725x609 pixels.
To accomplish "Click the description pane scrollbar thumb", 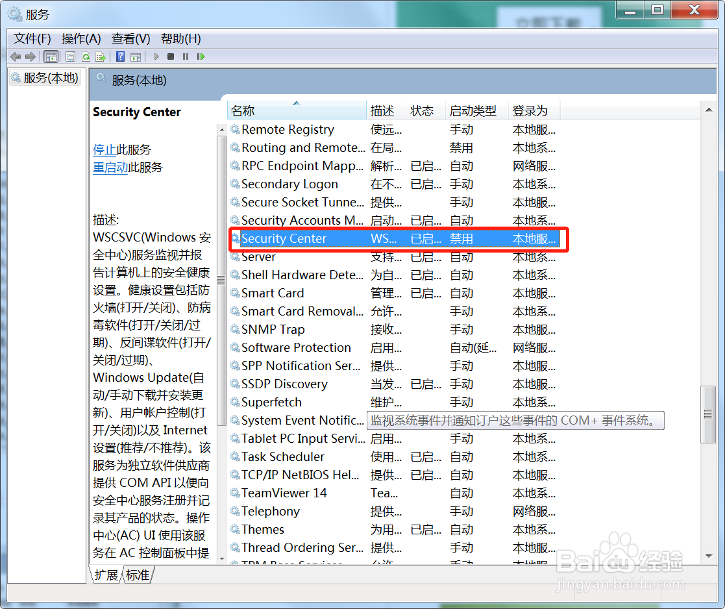I will click(221, 280).
